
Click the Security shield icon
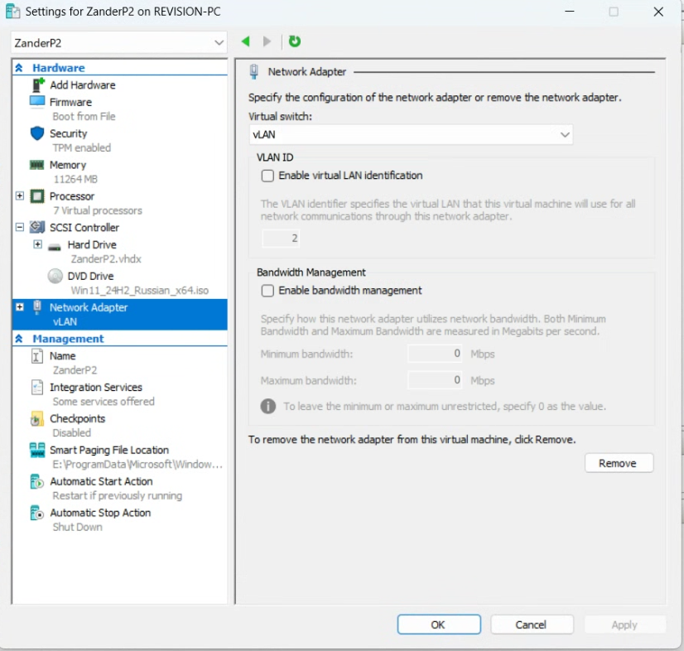(37, 133)
